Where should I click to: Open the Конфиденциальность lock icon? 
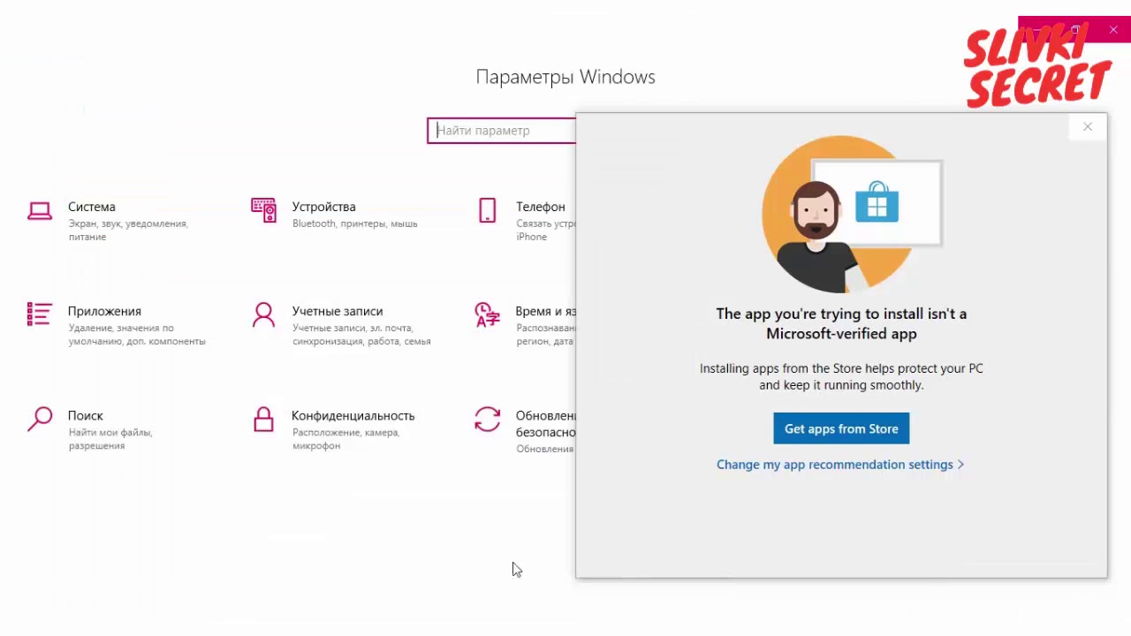point(263,419)
